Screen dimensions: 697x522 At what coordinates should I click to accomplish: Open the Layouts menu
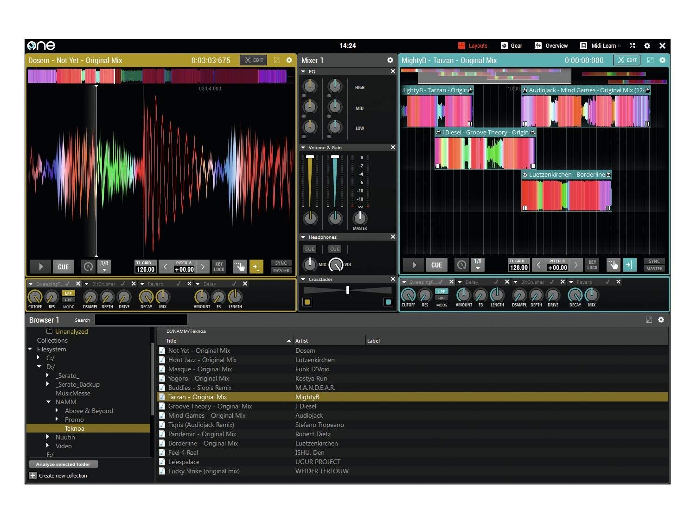(x=473, y=45)
